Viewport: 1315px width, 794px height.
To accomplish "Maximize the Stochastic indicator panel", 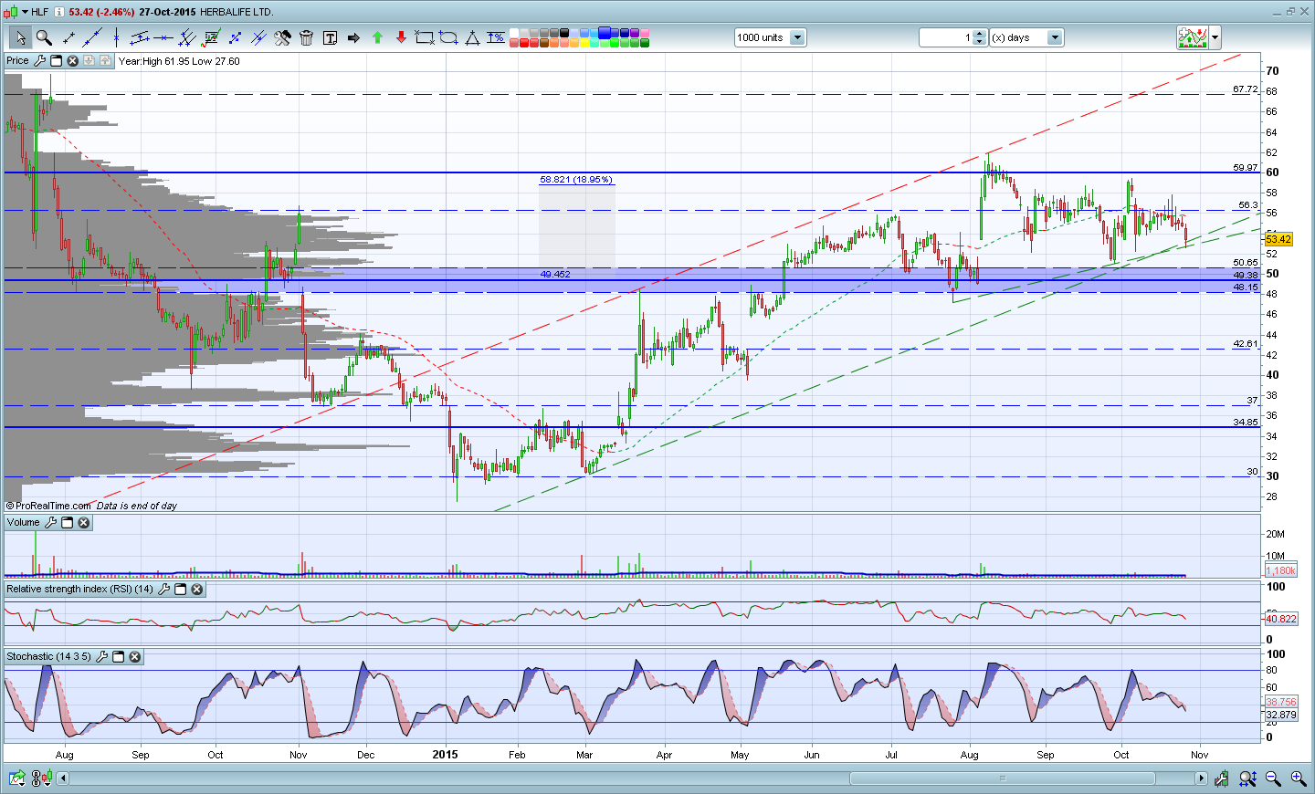I will pyautogui.click(x=118, y=657).
